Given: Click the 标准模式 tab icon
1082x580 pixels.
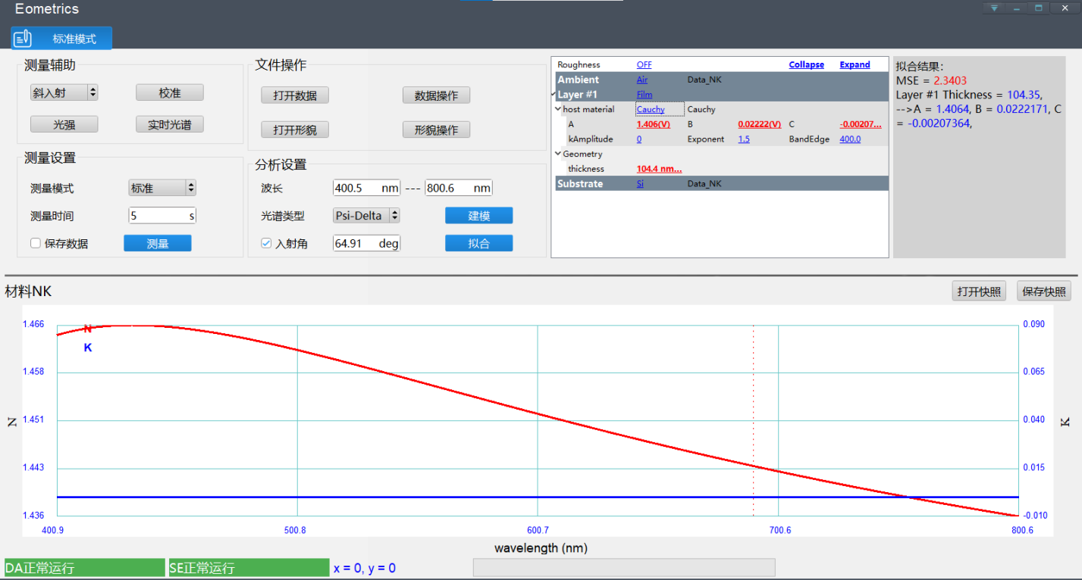Looking at the screenshot, I should point(22,39).
